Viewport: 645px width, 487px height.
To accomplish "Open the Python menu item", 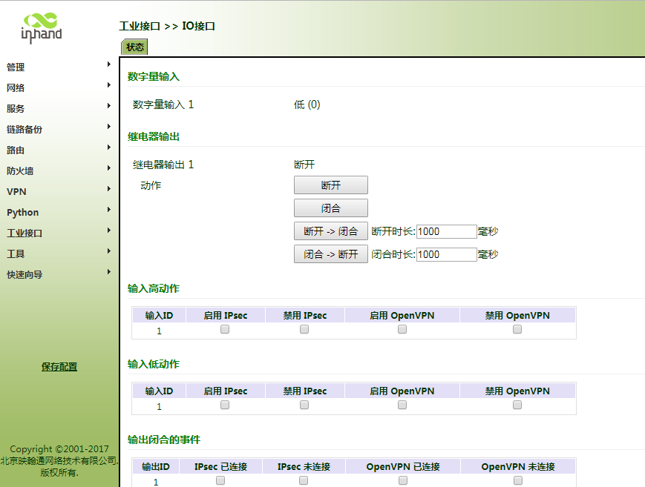I will point(22,212).
